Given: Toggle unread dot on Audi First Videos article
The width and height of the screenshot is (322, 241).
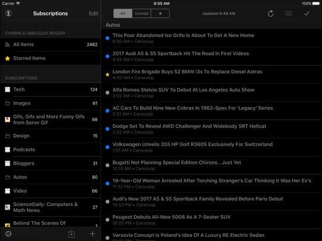Looking at the screenshot, I should tap(107, 56).
